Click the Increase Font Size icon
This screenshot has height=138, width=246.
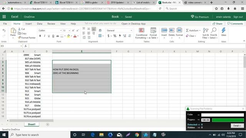tap(73, 31)
